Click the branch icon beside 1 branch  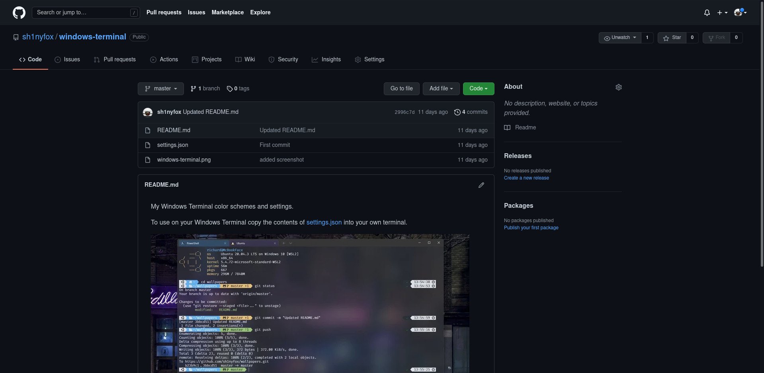tap(193, 88)
